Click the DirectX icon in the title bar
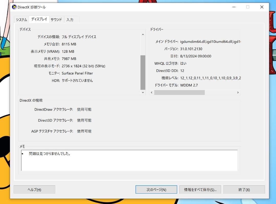276x204 pixels. (x=14, y=7)
